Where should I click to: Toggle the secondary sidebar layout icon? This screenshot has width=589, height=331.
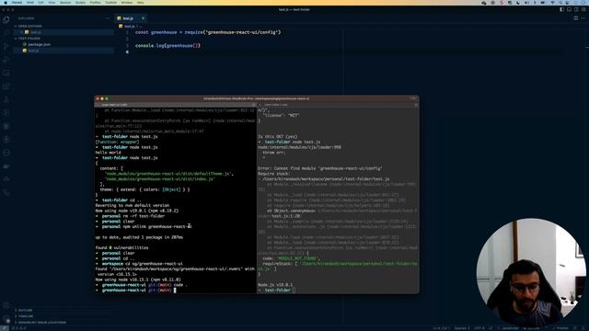(576, 9)
